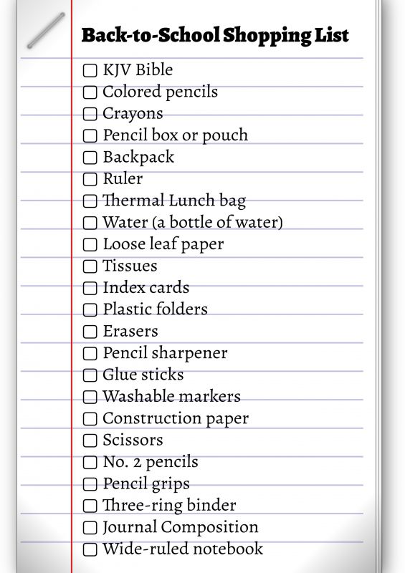This screenshot has height=573, width=405.
Task: Check off Pencil box or pouch
Action: tap(90, 136)
